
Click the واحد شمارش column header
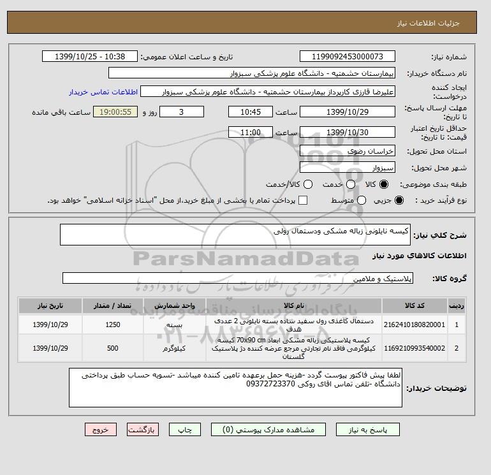[x=175, y=305]
